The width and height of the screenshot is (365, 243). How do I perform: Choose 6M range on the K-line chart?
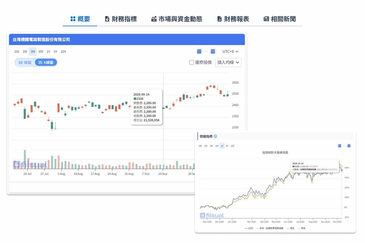click(x=41, y=52)
